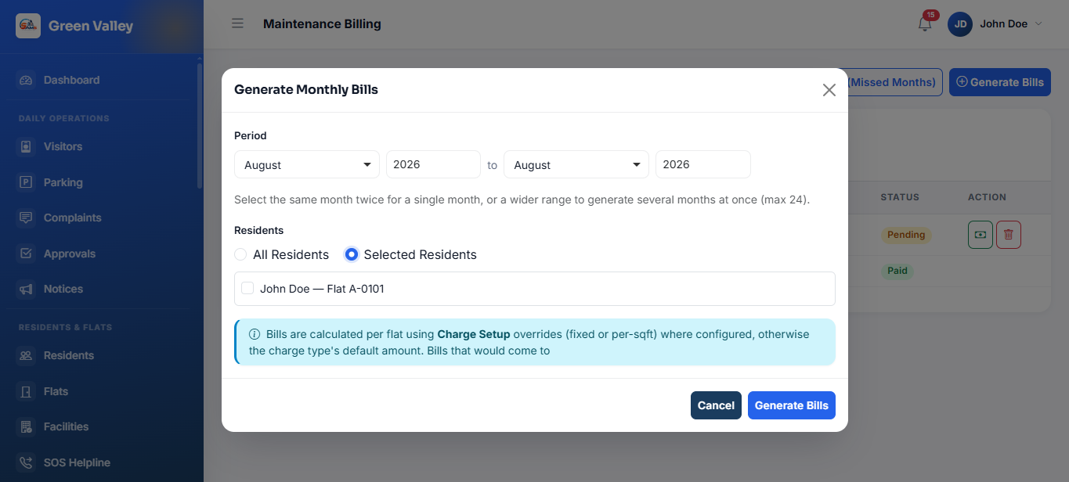Image resolution: width=1069 pixels, height=482 pixels.
Task: Open the start month August dropdown
Action: pyautogui.click(x=307, y=164)
